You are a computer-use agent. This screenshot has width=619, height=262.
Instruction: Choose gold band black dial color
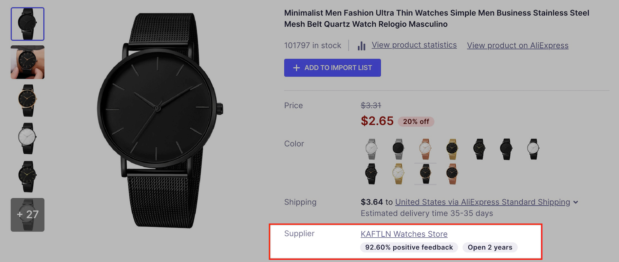452,149
